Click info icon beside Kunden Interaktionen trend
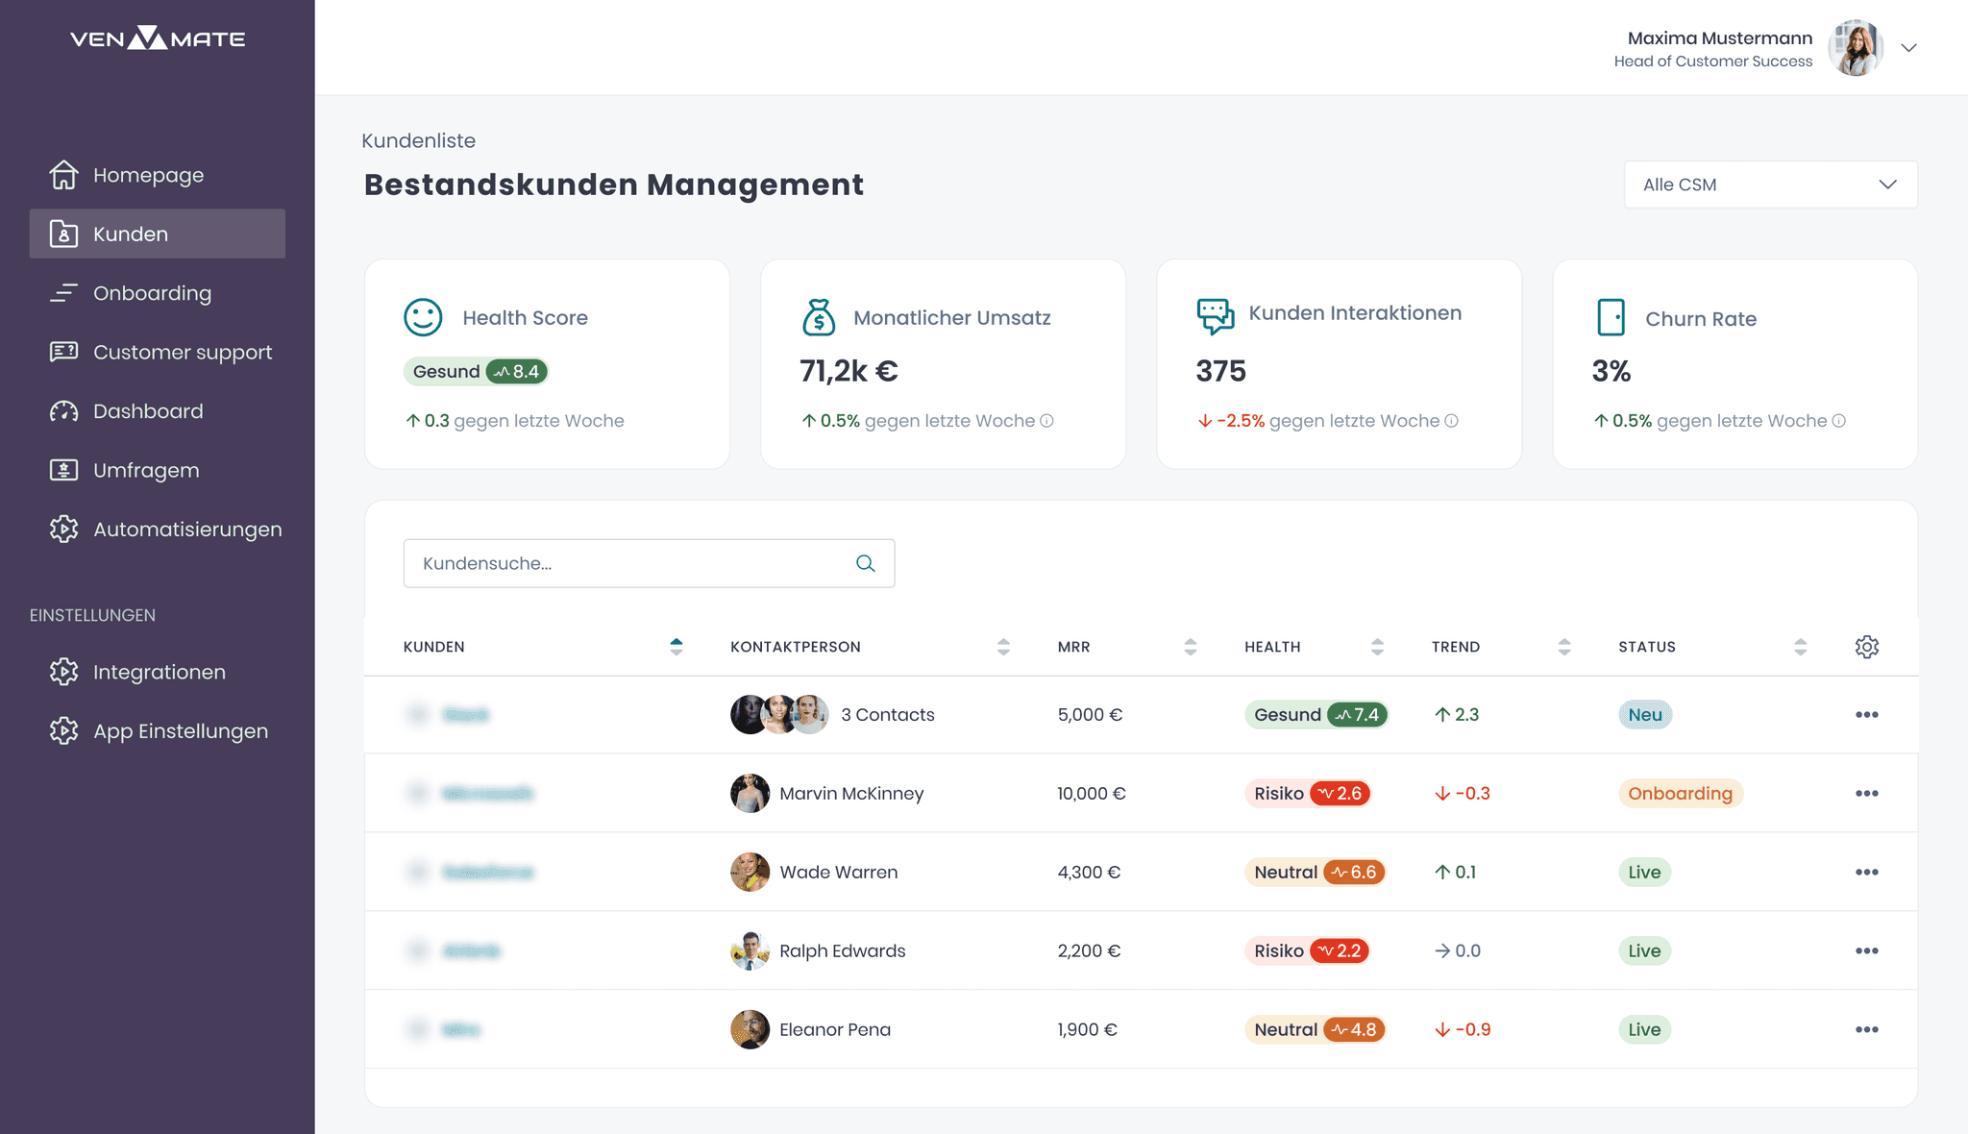1968x1134 pixels. [1452, 421]
